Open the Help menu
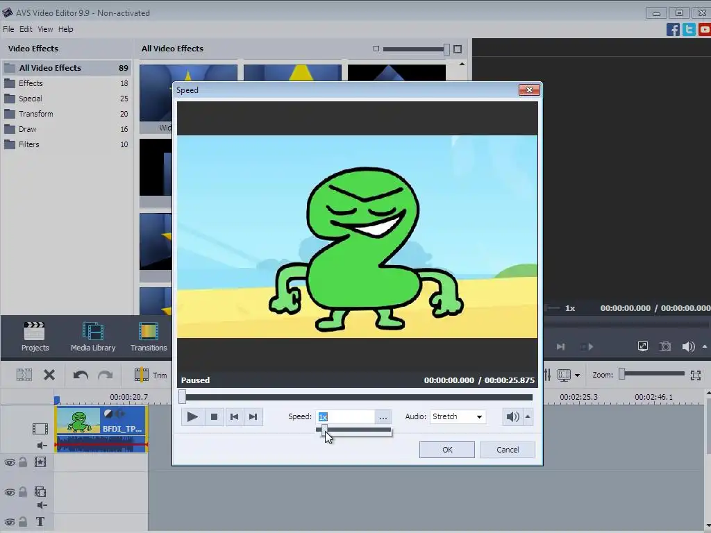Viewport: 711px width, 533px height. pos(66,29)
